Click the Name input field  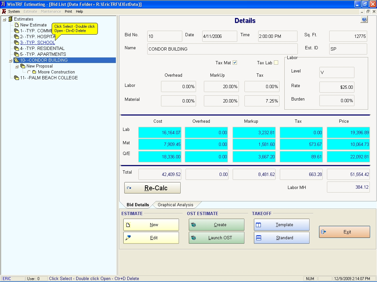[222, 49]
